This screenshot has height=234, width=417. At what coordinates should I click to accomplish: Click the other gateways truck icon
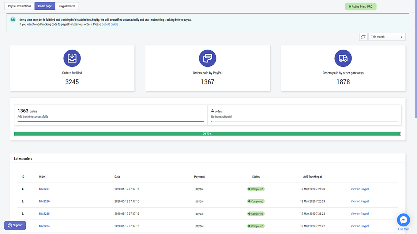(x=343, y=58)
